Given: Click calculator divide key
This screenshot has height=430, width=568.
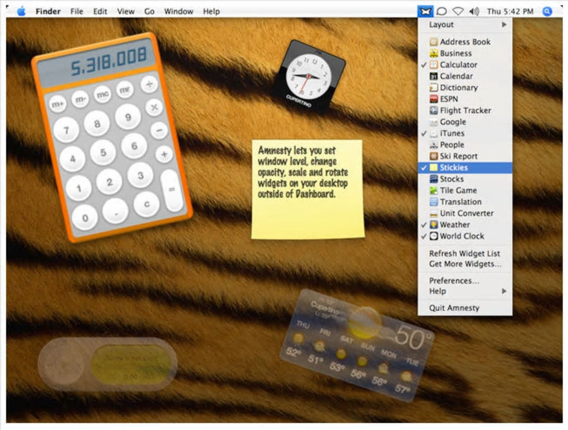Looking at the screenshot, I should [149, 85].
